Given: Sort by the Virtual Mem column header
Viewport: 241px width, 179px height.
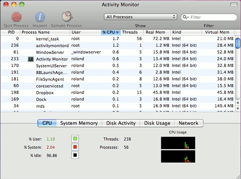Looking at the screenshot, I should click(218, 32).
